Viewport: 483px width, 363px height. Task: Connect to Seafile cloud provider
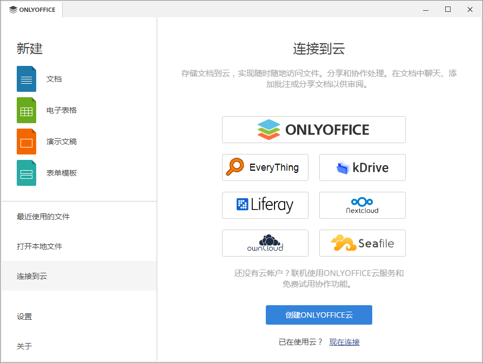click(362, 243)
